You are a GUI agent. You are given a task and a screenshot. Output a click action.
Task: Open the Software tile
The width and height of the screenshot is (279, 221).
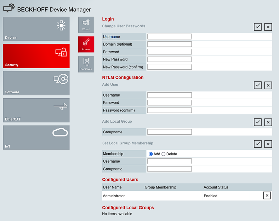click(x=36, y=83)
